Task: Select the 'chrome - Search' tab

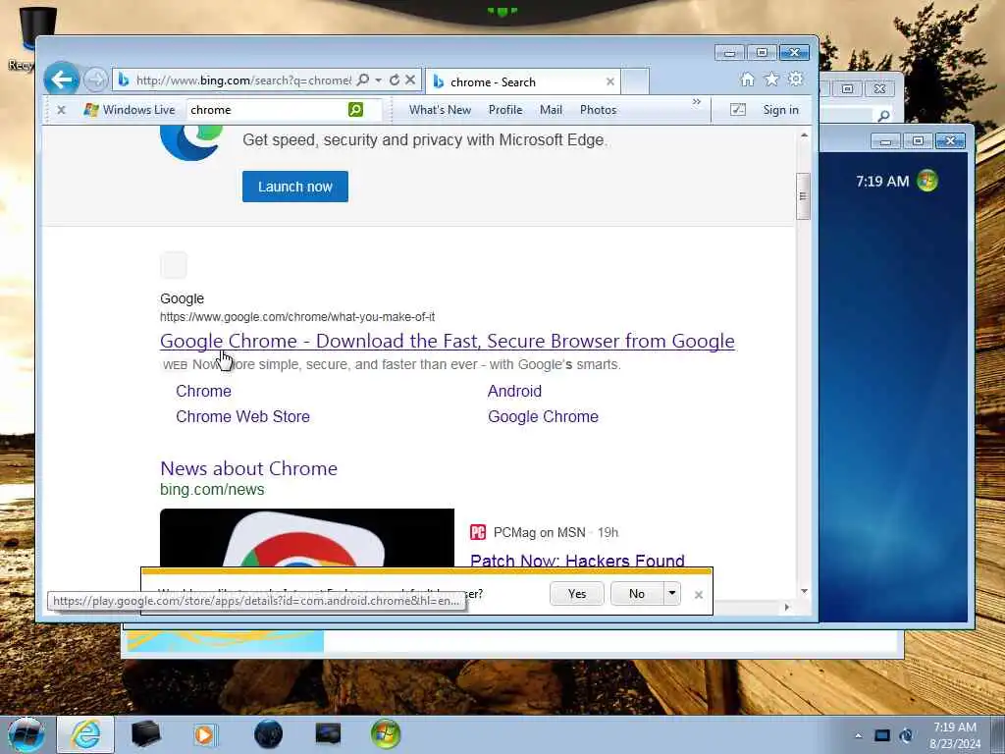Action: (x=522, y=81)
